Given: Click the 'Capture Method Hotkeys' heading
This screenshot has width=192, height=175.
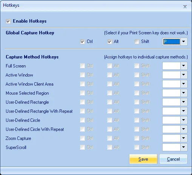Looking at the screenshot, I should (32, 57).
